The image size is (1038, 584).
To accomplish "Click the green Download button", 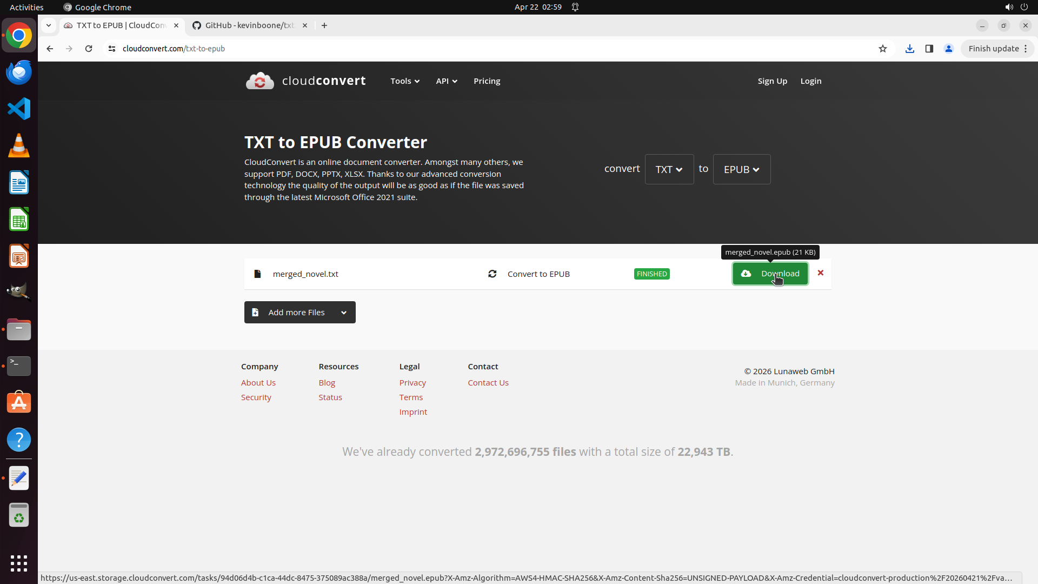I will 770,274.
